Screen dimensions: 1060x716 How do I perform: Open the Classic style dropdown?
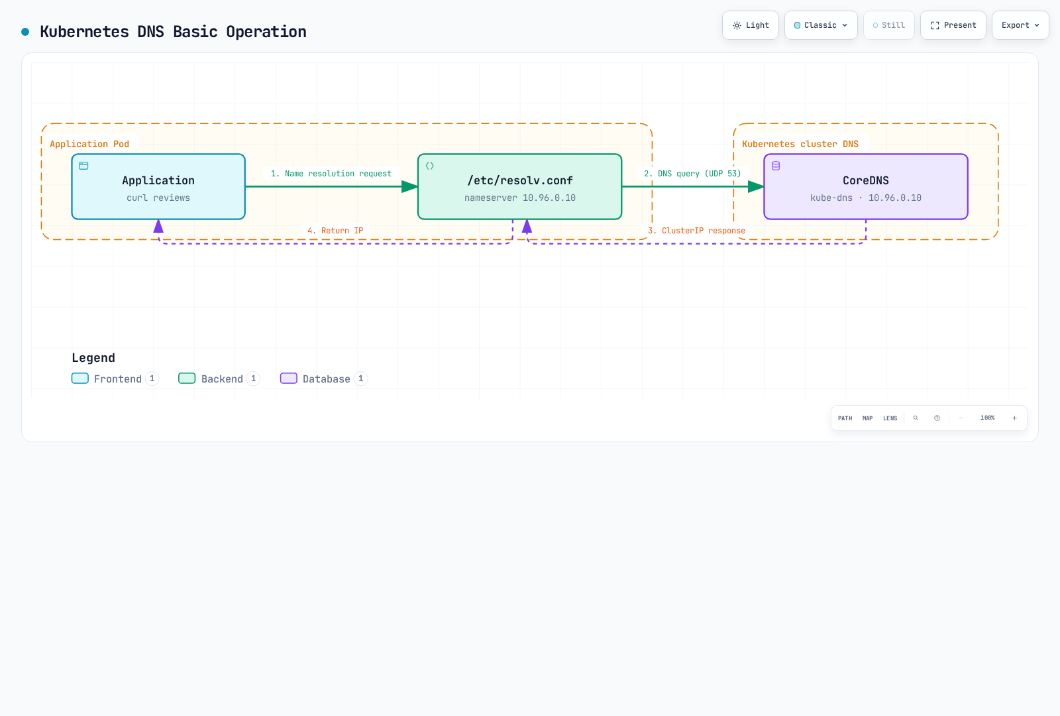[821, 25]
